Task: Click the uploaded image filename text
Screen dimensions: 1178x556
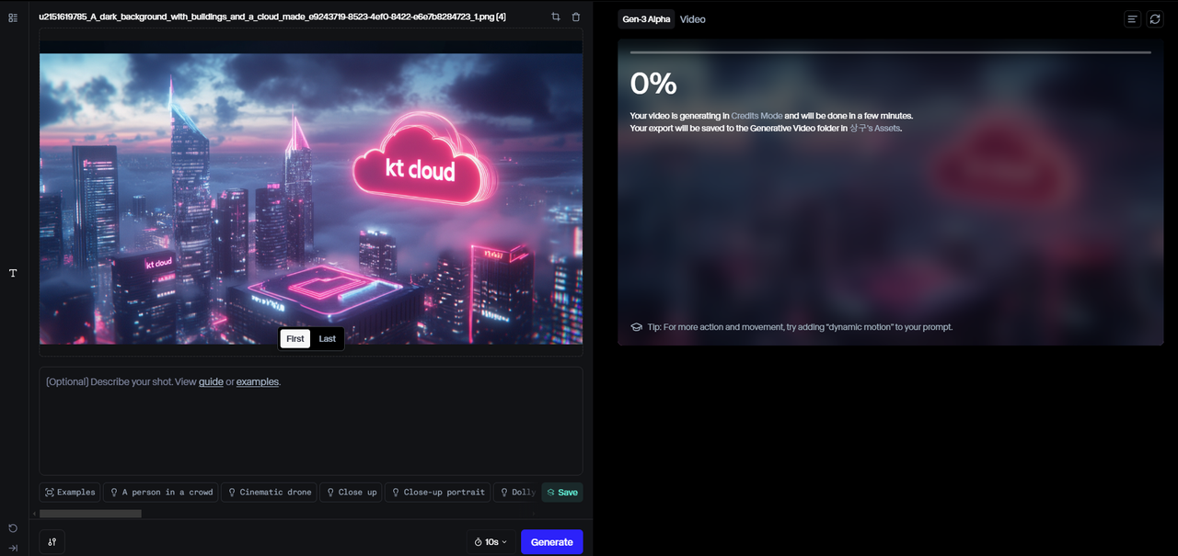Action: point(272,17)
